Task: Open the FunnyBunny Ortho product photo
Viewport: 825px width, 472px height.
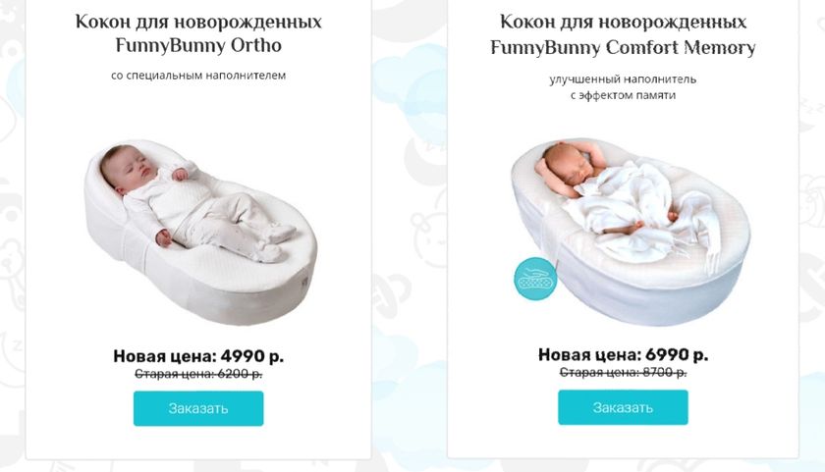Action: coord(200,233)
